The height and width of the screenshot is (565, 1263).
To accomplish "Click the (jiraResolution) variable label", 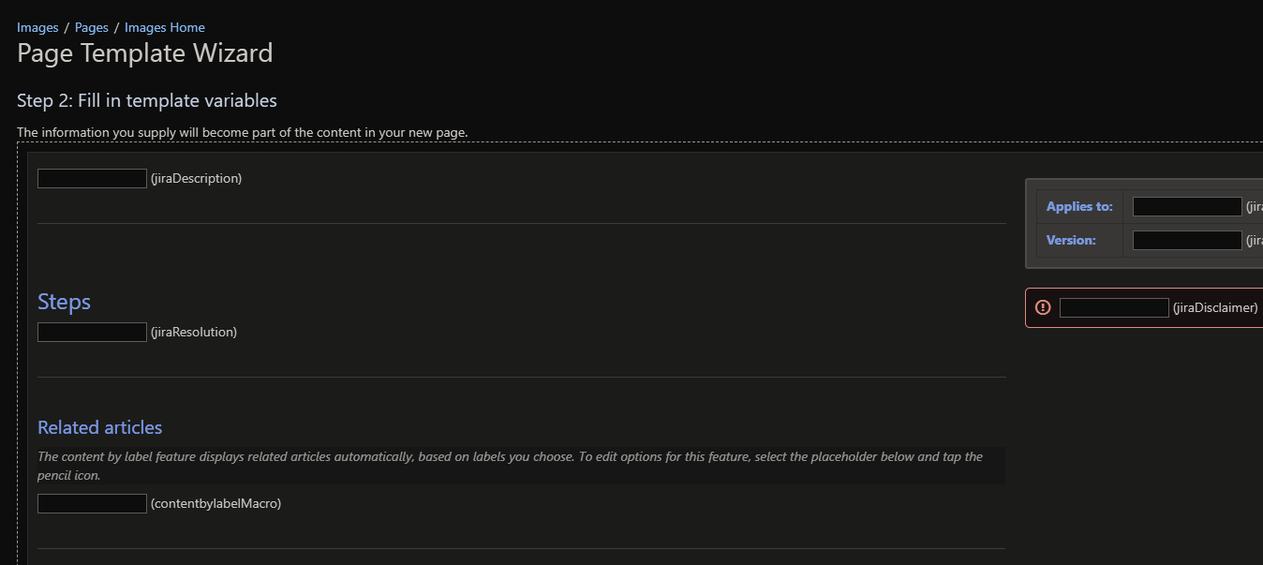I will point(194,332).
